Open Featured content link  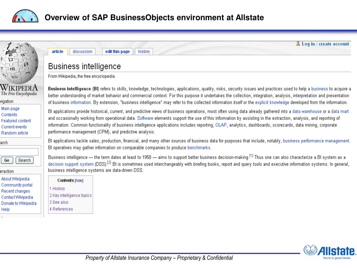(x=16, y=121)
